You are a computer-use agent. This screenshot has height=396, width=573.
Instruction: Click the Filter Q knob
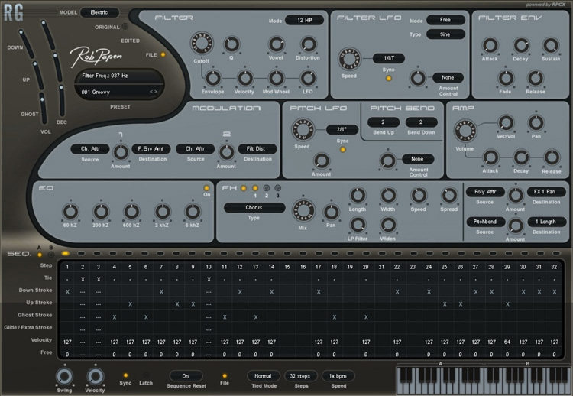click(x=231, y=44)
